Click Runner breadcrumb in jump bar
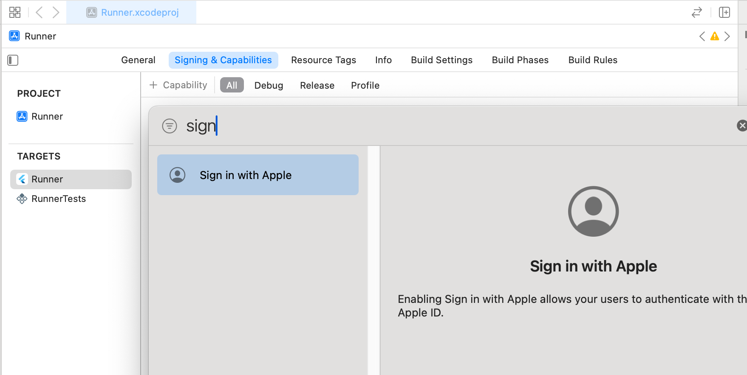This screenshot has width=747, height=375. (x=40, y=36)
